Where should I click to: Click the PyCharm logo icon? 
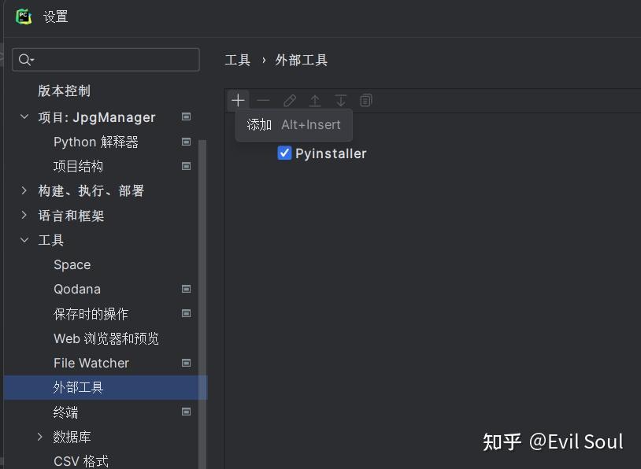pyautogui.click(x=24, y=17)
